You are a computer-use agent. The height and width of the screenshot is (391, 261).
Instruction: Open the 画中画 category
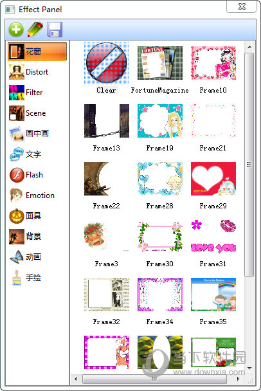[x=37, y=134]
